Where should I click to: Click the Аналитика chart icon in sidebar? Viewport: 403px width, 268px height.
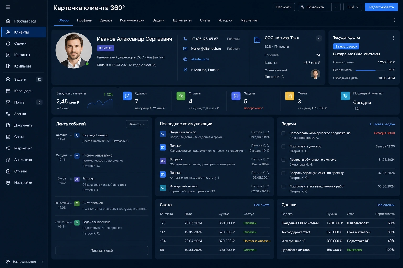[8, 160]
